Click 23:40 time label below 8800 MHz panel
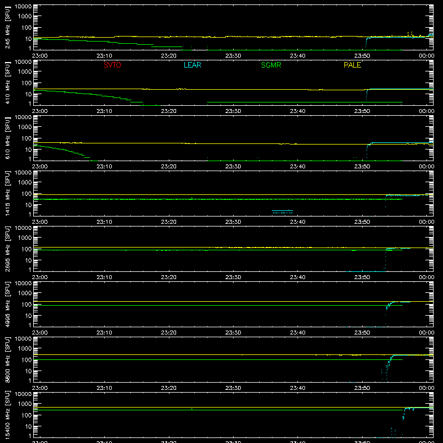 click(x=297, y=388)
